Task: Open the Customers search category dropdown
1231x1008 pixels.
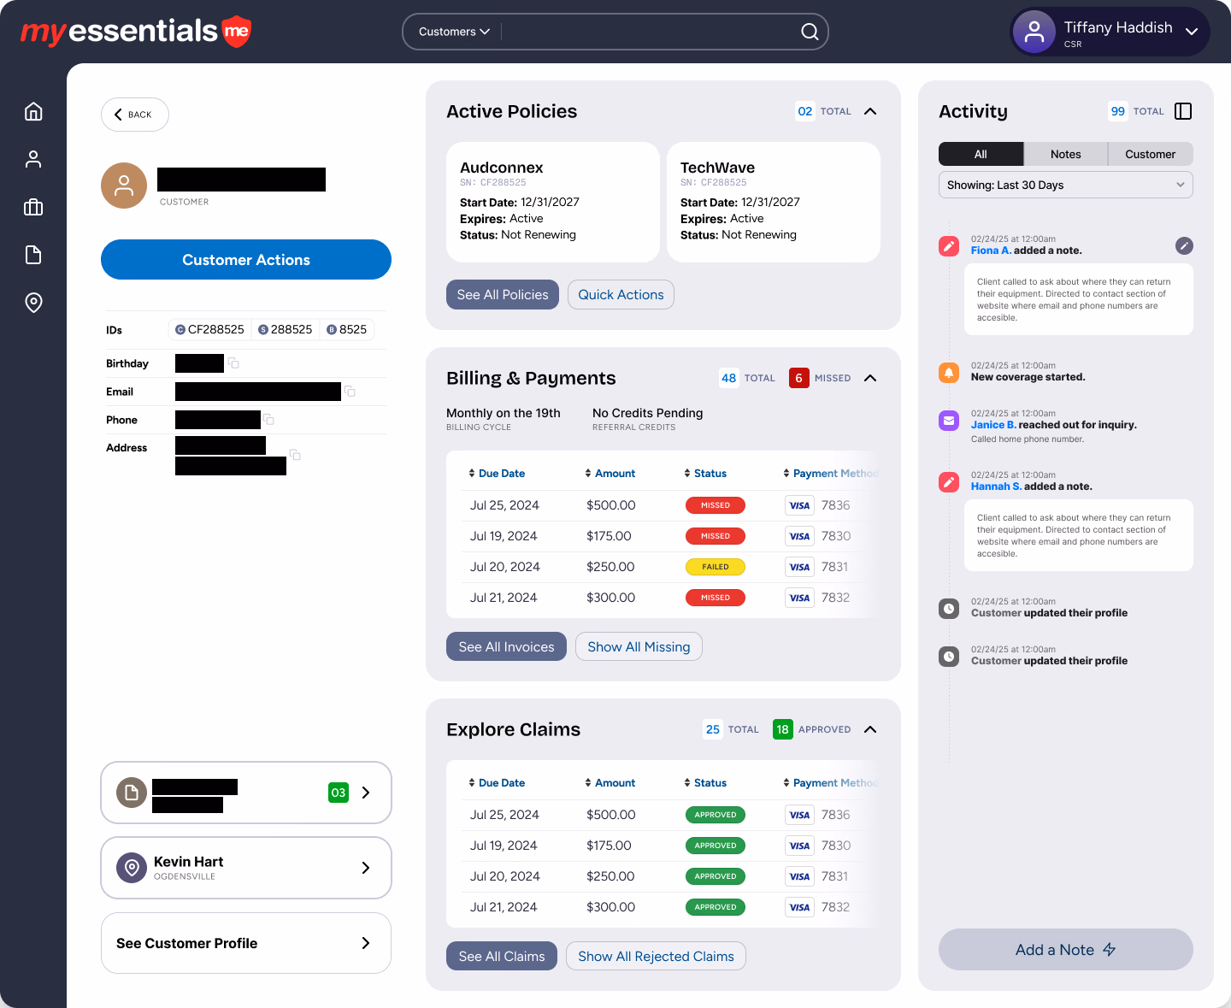Action: pos(454,32)
